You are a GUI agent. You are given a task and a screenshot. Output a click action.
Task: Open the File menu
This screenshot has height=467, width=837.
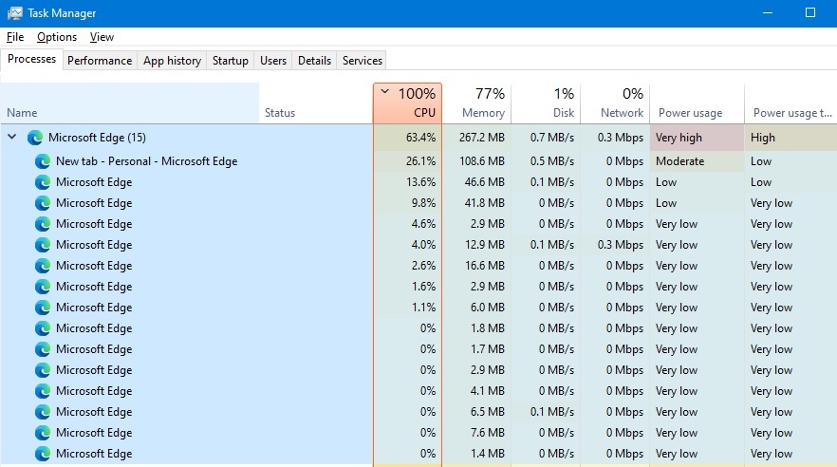coord(15,37)
